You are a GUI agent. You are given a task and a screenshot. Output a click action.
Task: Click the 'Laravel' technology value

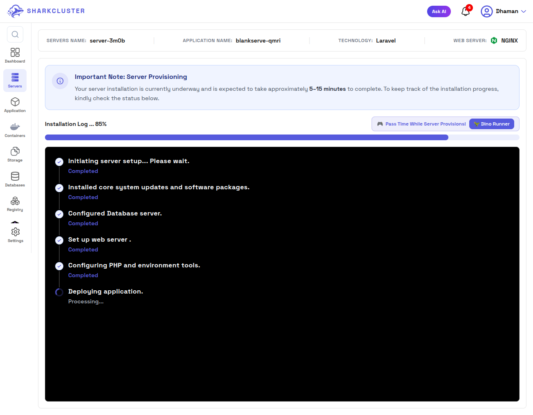pyautogui.click(x=386, y=40)
